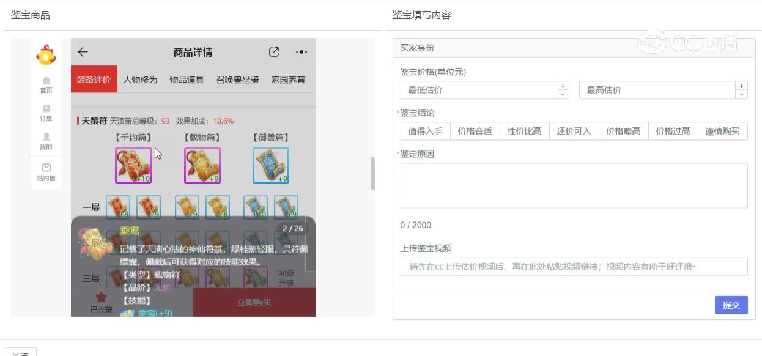Select 价格略高 conclusion

click(x=623, y=131)
